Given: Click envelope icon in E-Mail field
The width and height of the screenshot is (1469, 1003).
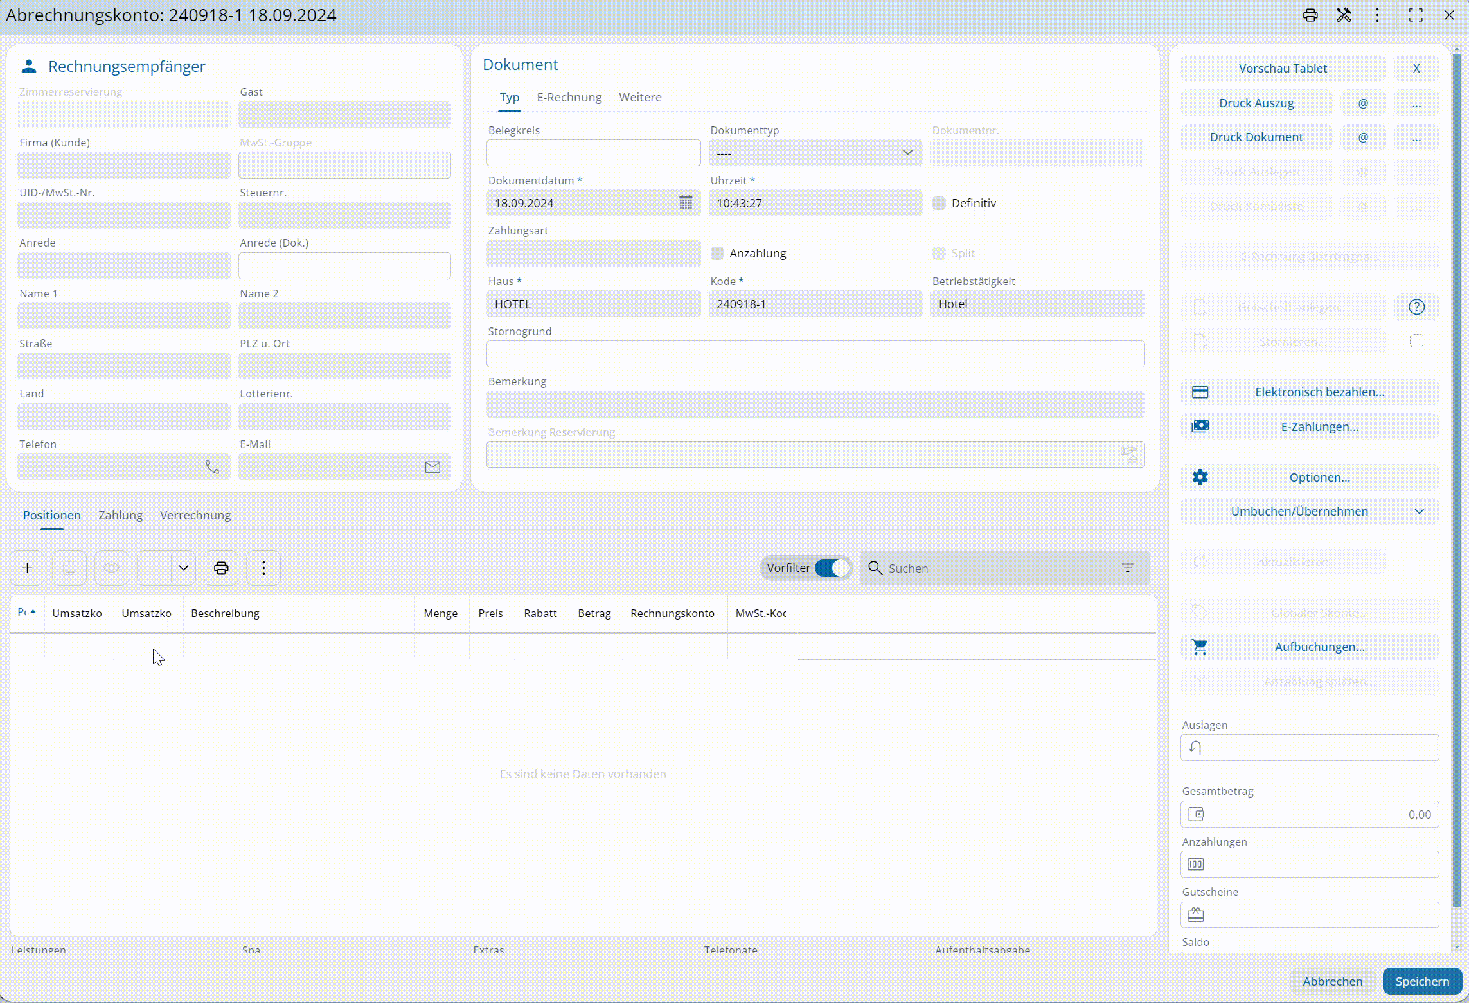Looking at the screenshot, I should pos(432,467).
